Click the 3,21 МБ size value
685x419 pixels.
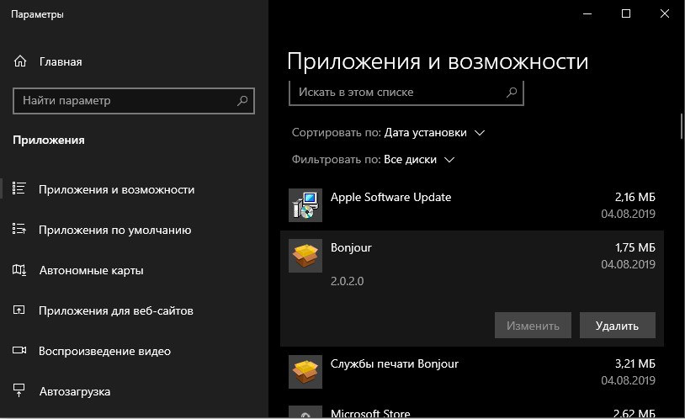pos(635,363)
